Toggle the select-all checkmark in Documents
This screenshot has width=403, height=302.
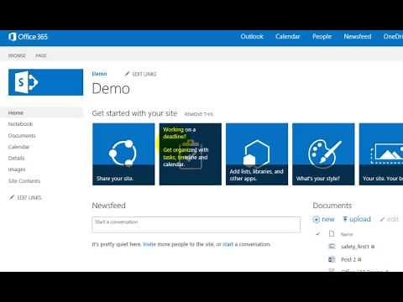pos(317,233)
